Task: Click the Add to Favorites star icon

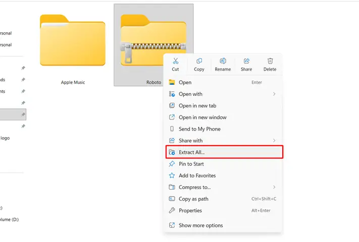Action: pos(172,175)
